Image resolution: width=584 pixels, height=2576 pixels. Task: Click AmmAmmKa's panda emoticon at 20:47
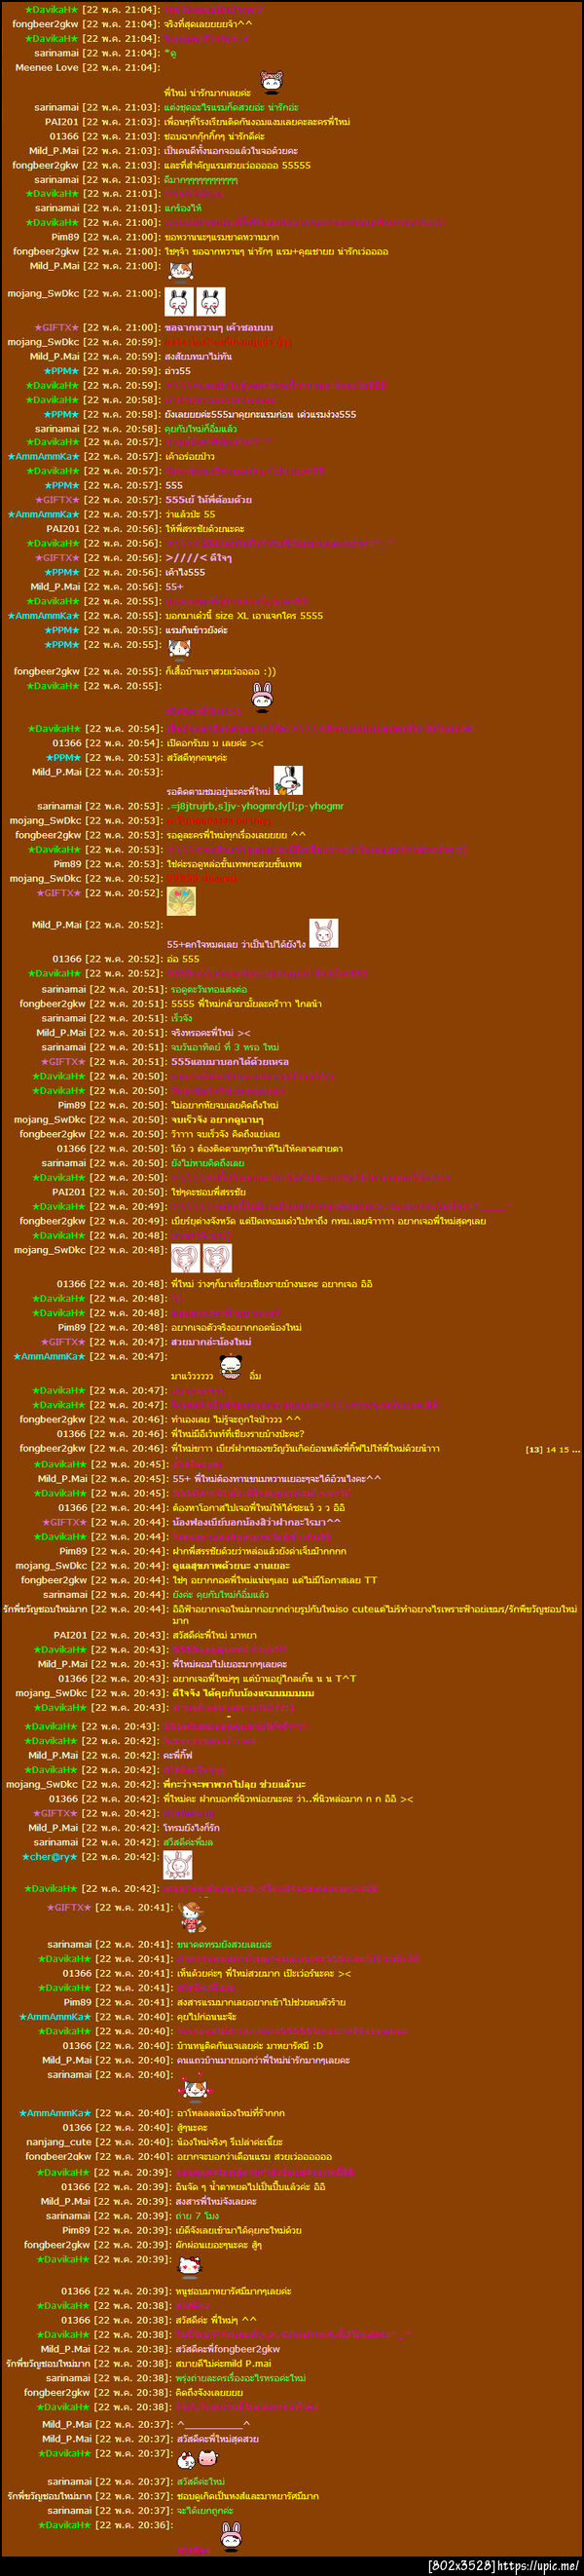(x=232, y=1367)
